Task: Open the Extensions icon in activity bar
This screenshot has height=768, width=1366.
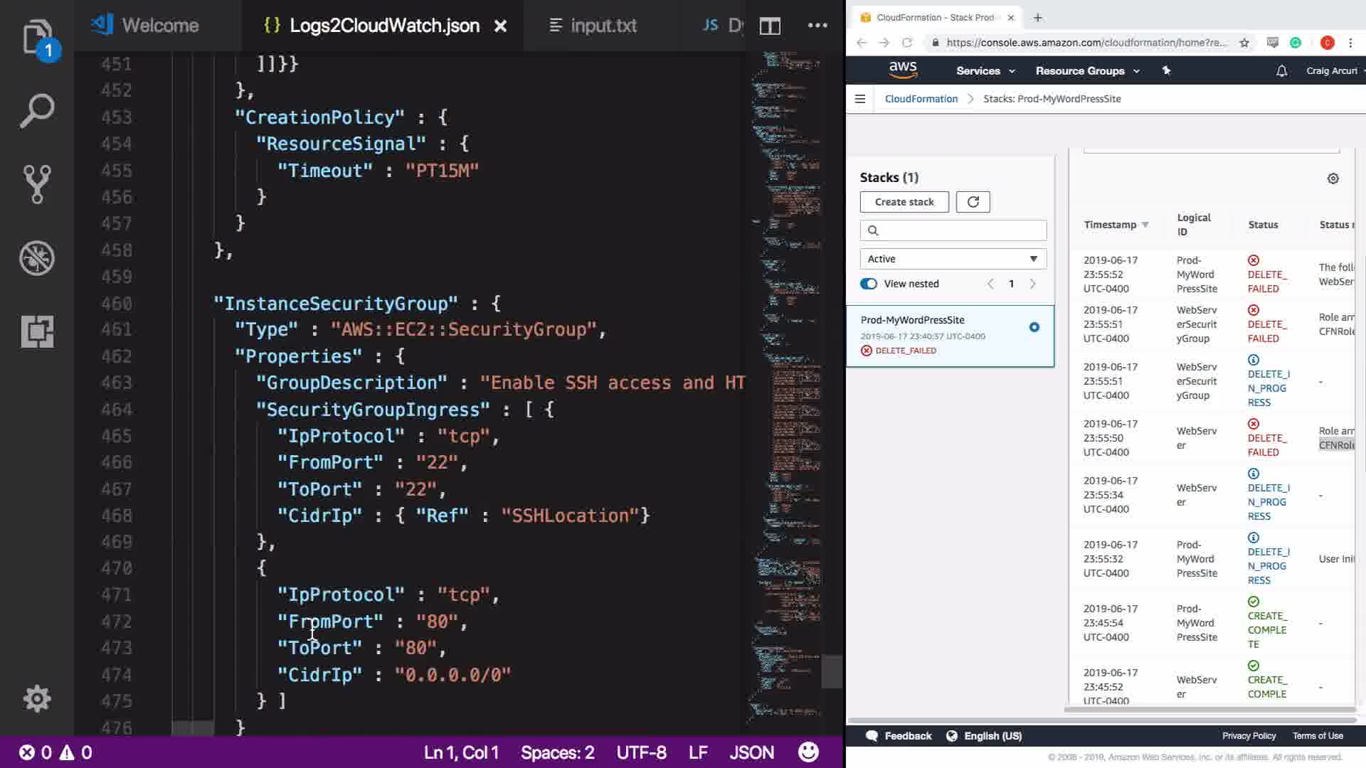Action: click(x=37, y=331)
